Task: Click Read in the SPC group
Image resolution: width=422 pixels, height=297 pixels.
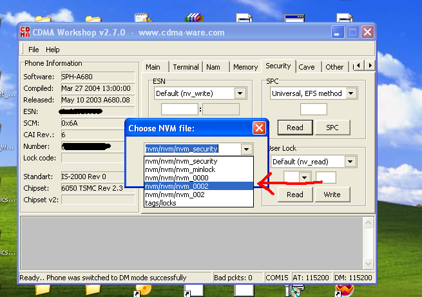Action: [295, 128]
